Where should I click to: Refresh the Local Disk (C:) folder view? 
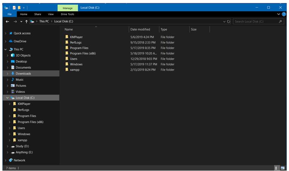pyautogui.click(x=228, y=22)
